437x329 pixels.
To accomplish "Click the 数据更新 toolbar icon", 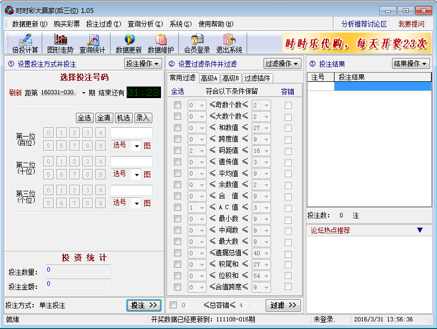I will (x=128, y=43).
